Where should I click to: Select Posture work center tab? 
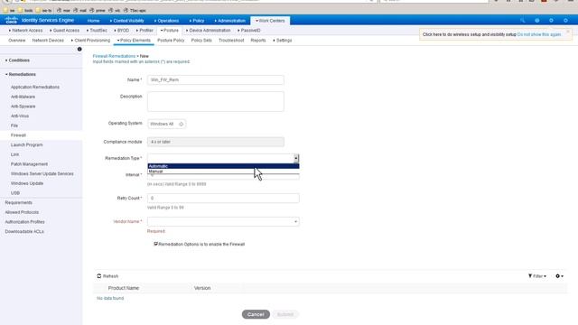[x=170, y=30]
